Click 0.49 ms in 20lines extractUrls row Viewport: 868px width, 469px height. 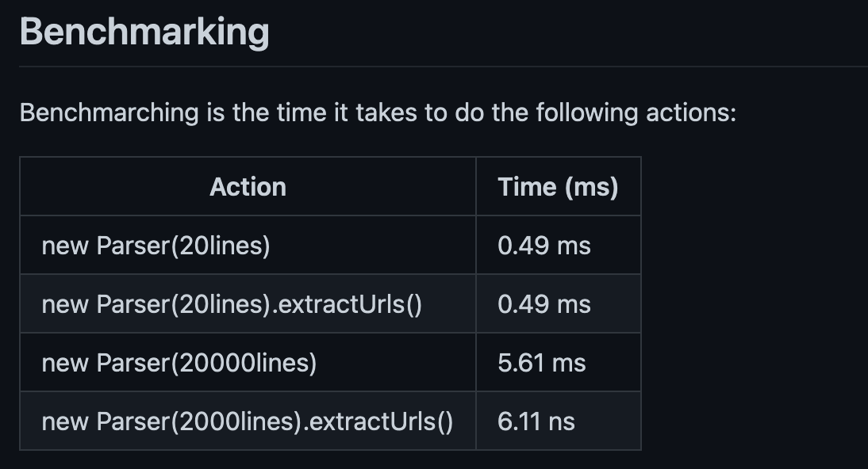pos(544,304)
